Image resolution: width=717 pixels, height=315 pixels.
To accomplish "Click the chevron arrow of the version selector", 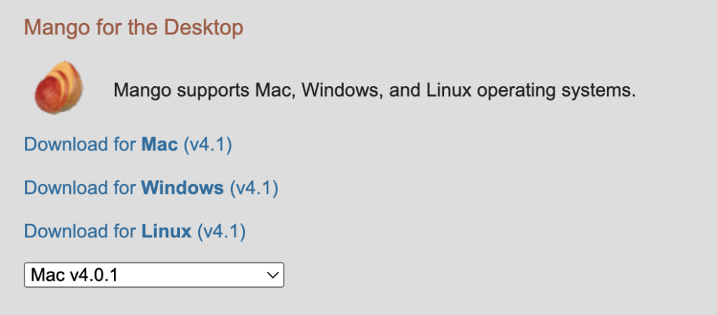I will click(272, 275).
